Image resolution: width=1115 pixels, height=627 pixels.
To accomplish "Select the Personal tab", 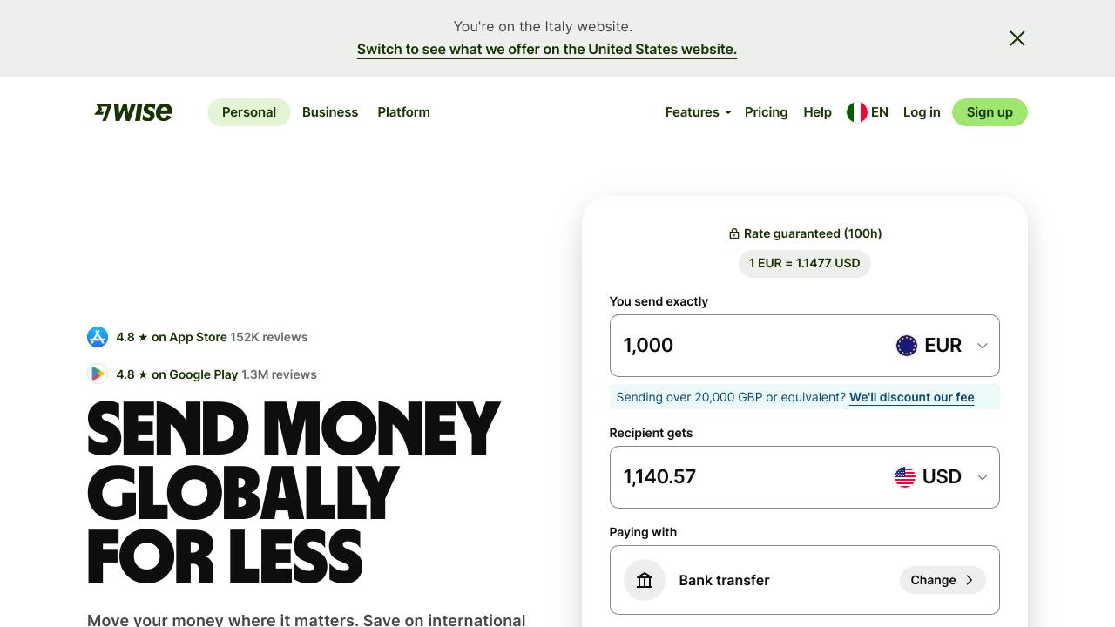I will point(249,112).
